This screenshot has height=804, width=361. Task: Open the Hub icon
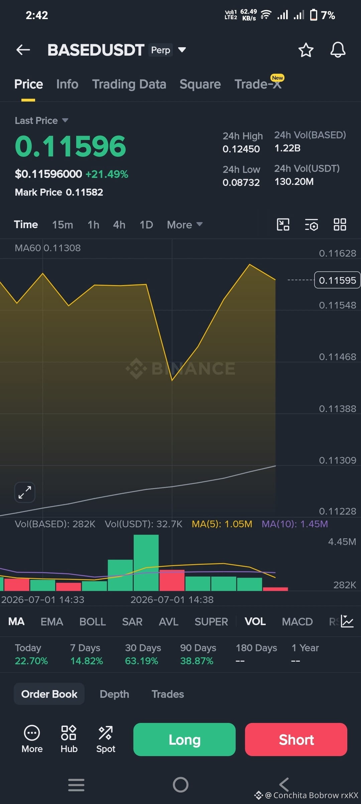pos(69,733)
